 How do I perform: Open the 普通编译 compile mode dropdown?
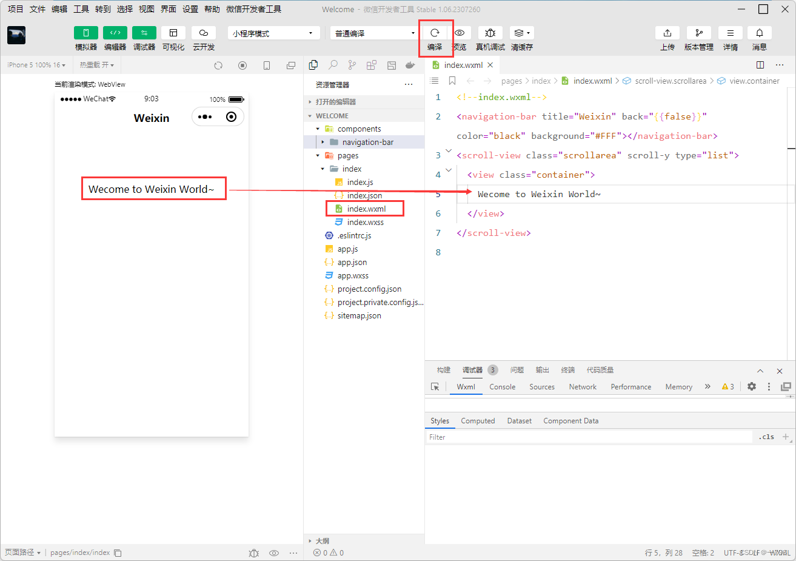[x=374, y=33]
